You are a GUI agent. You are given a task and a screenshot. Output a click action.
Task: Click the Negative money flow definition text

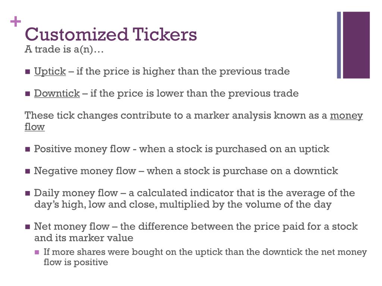pos(186,171)
